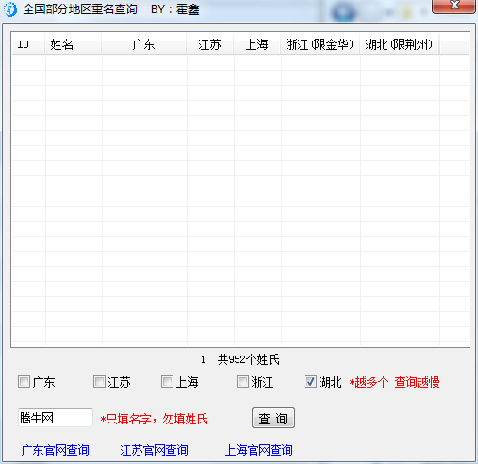Toggle the 浙江 checkbox
Screen dimensions: 478x464
tap(242, 382)
